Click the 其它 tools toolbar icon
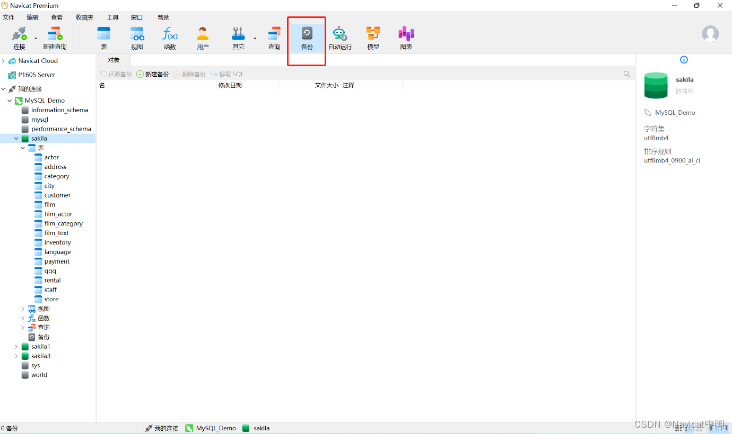732x434 pixels. [238, 39]
